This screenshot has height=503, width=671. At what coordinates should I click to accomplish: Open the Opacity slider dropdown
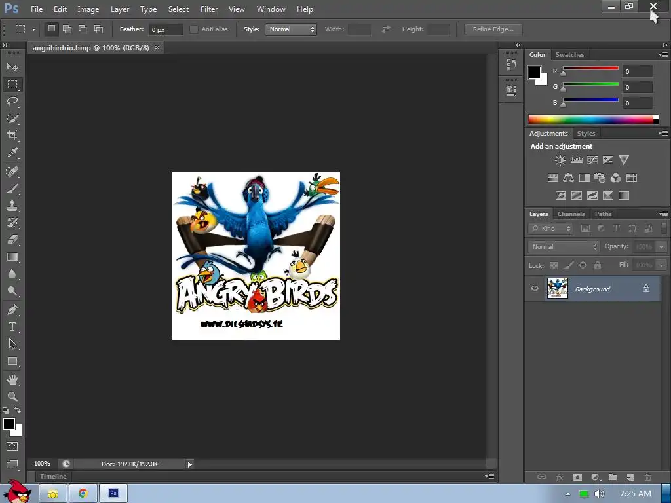pyautogui.click(x=661, y=247)
